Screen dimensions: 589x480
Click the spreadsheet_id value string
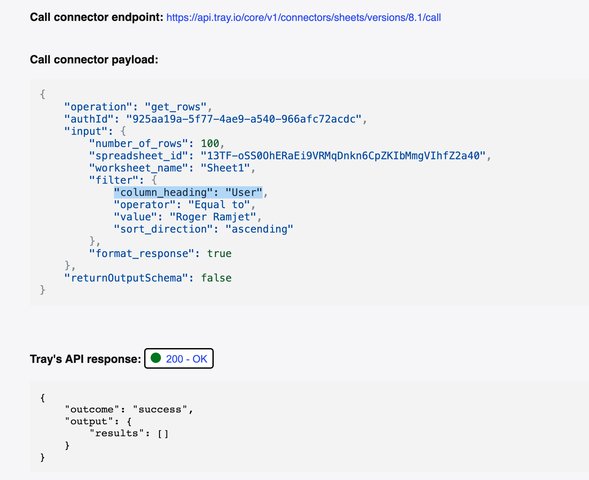pyautogui.click(x=343, y=156)
